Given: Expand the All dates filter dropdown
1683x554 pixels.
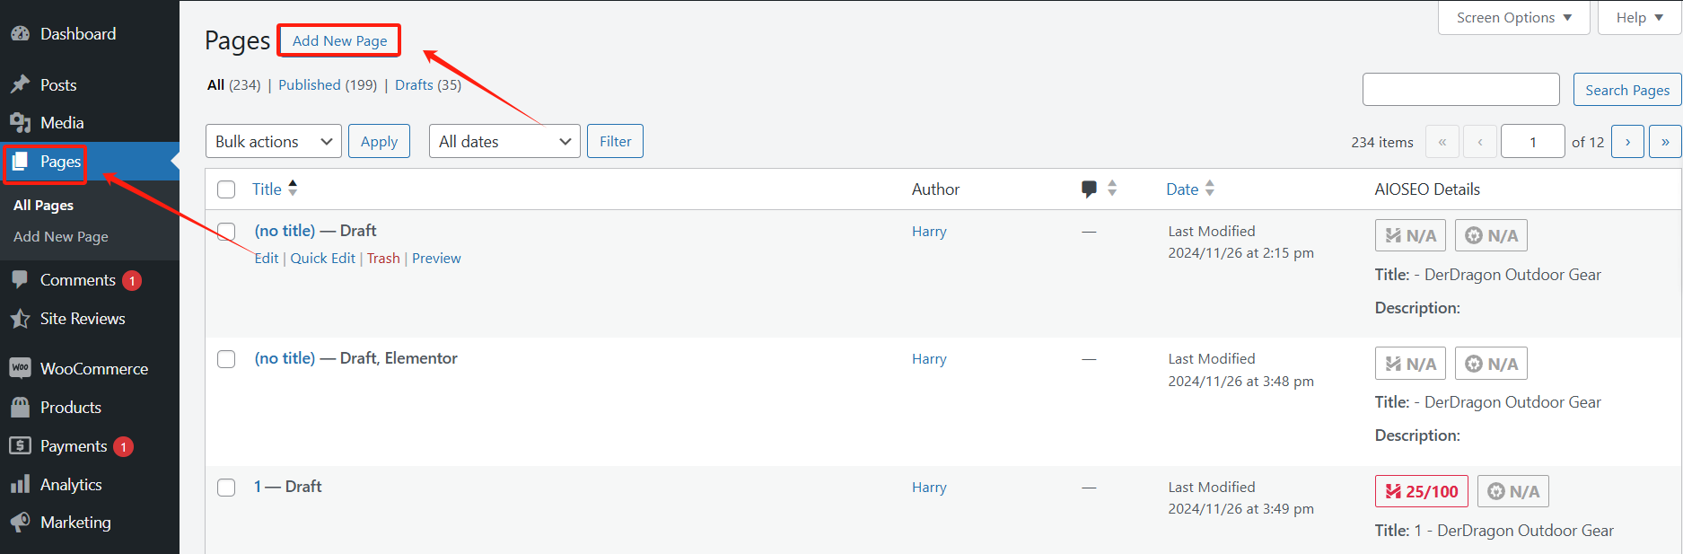Looking at the screenshot, I should coord(504,142).
